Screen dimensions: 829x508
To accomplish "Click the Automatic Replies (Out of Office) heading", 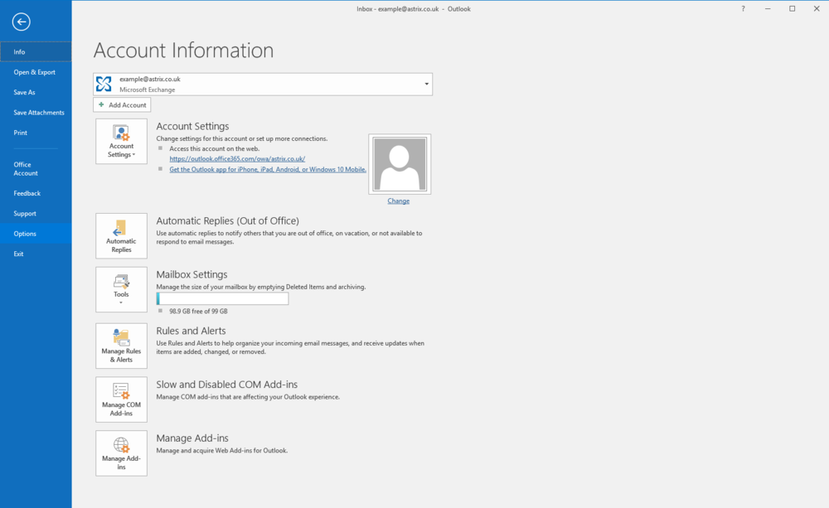I will coord(227,220).
